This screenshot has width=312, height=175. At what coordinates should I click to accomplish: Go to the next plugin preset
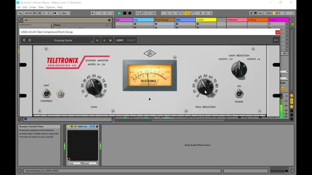(30, 40)
